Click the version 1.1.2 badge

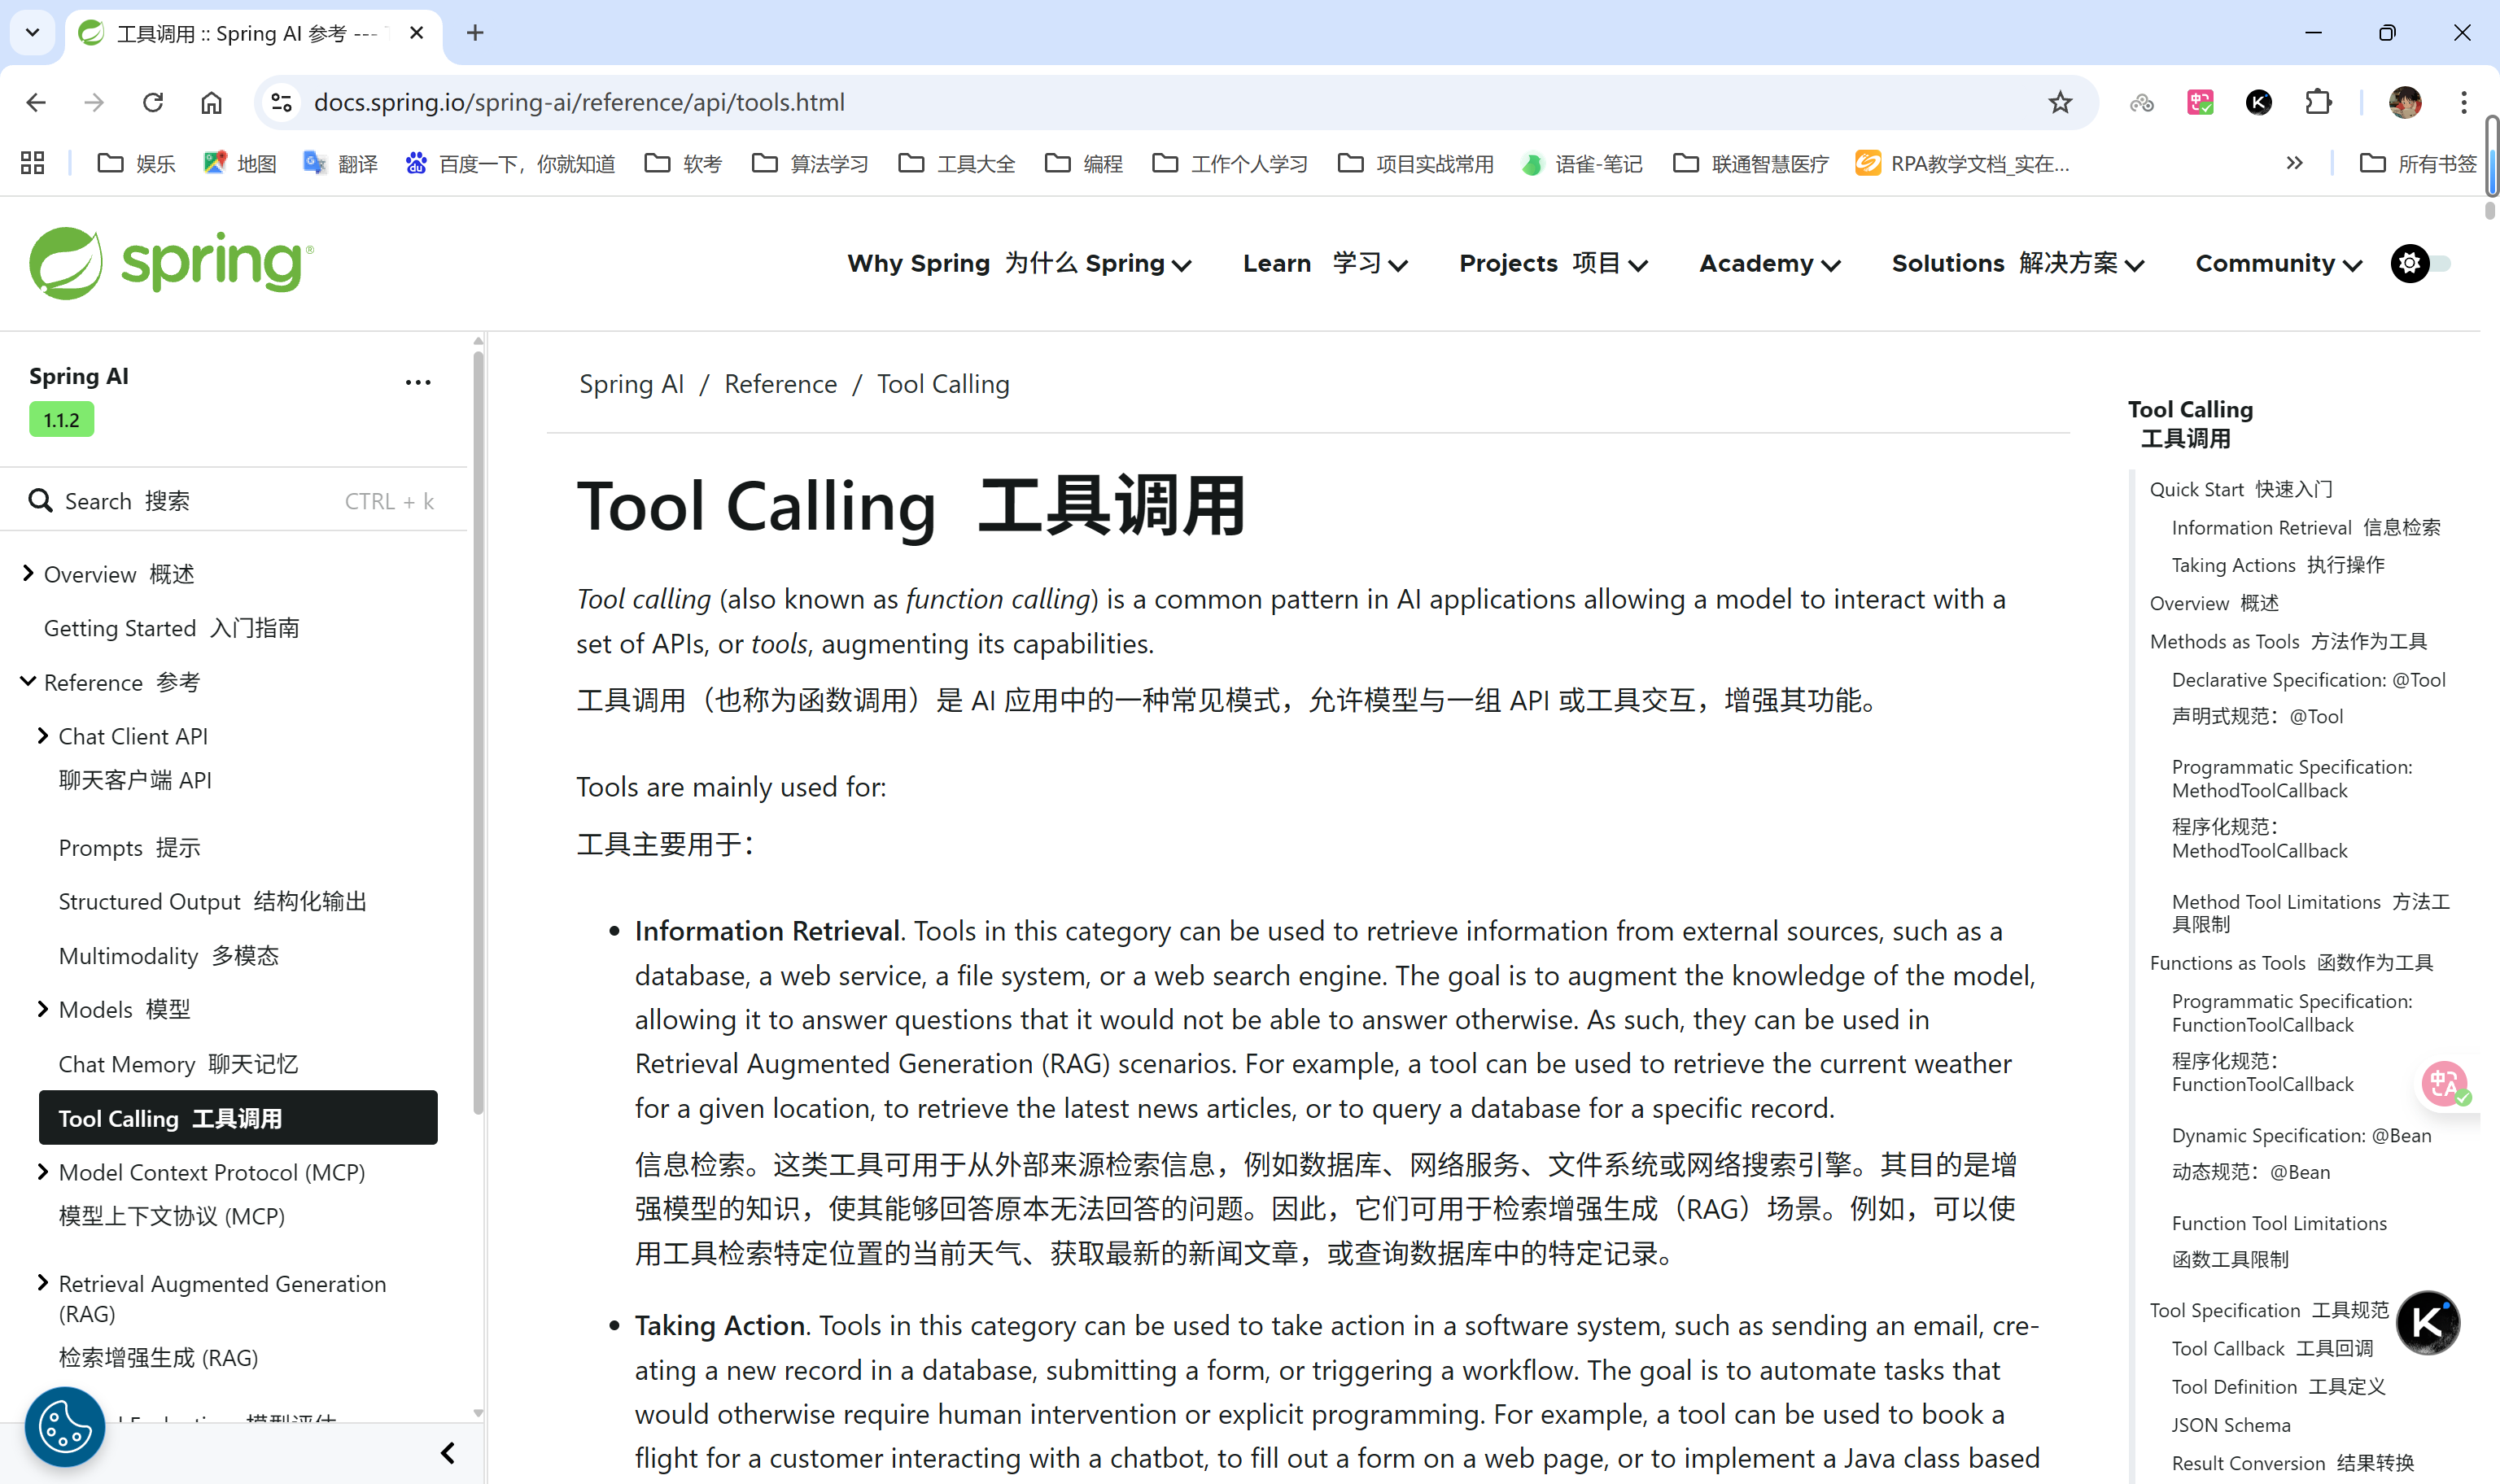61,420
